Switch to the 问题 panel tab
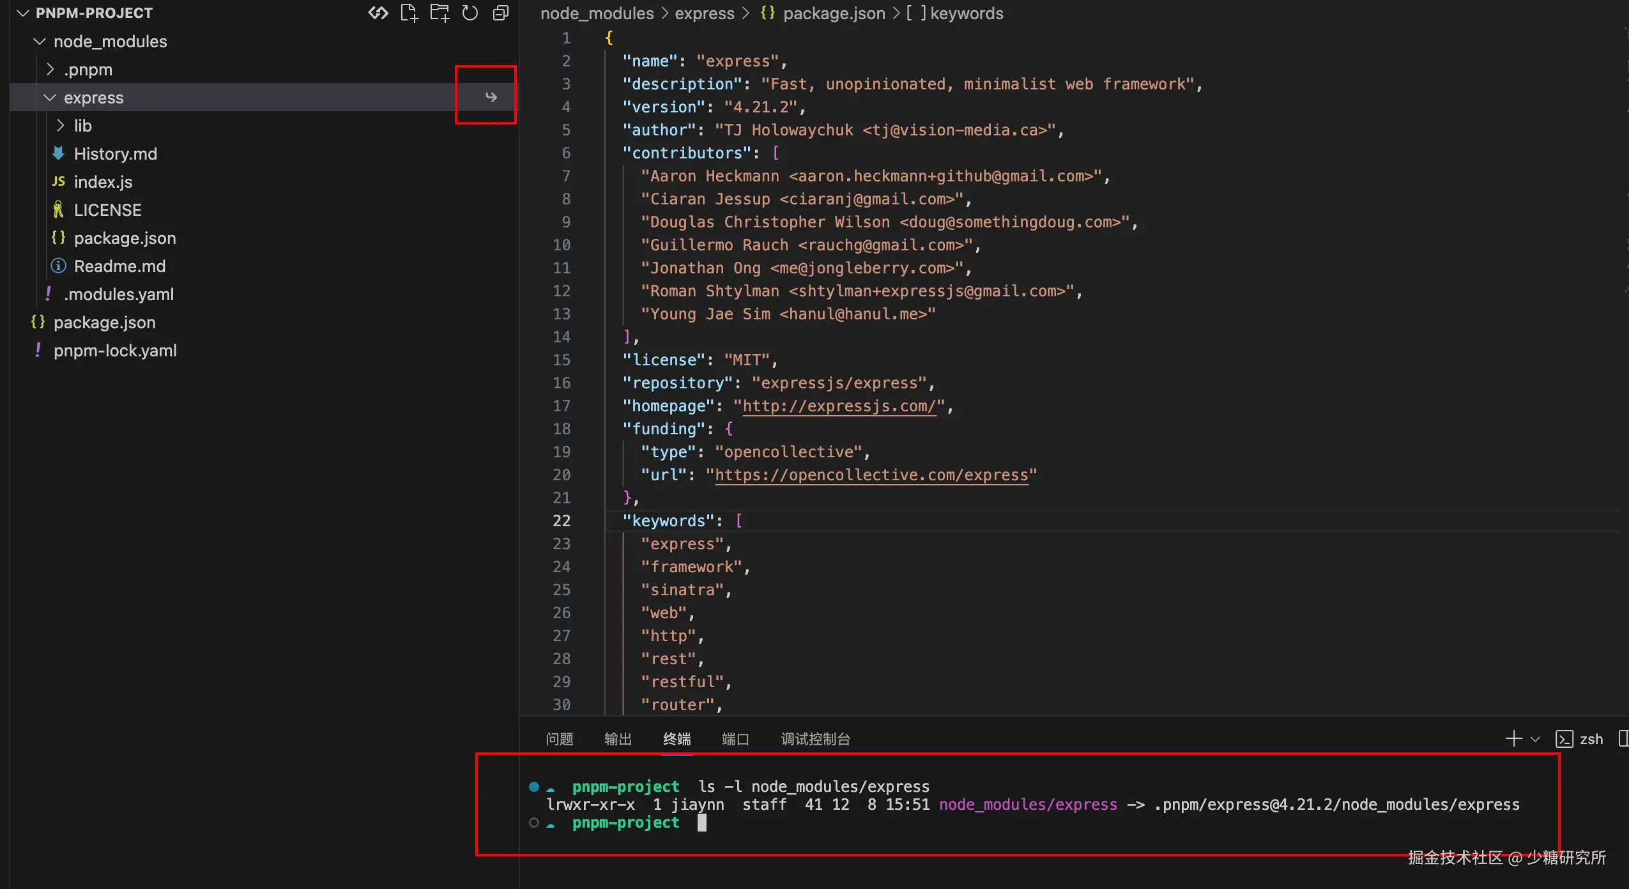Viewport: 1629px width, 889px height. pos(559,739)
